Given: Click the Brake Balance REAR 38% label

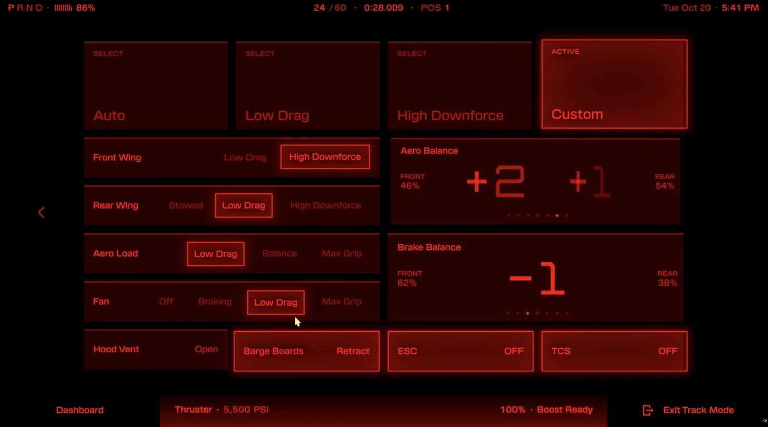Looking at the screenshot, I should tap(667, 279).
